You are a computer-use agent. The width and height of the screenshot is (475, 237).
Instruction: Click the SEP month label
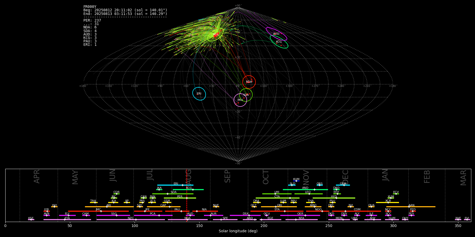coord(227,176)
